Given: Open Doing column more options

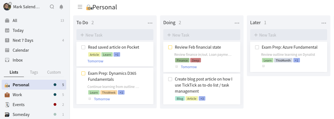Looking at the screenshot, I should point(237,23).
